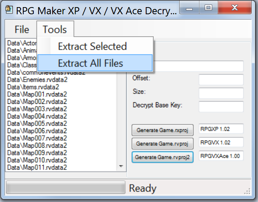Select Data\Map007.rvdata2 in the list

click(x=37, y=138)
